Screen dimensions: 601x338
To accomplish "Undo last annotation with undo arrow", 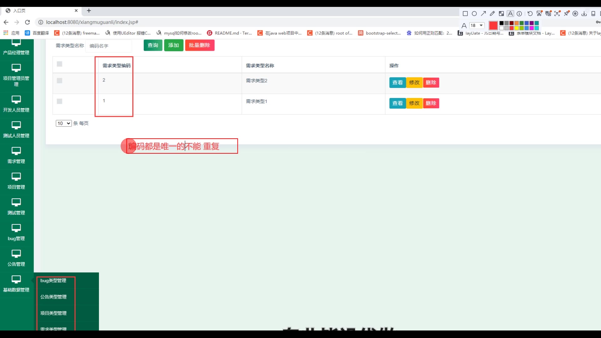I will tap(530, 13).
